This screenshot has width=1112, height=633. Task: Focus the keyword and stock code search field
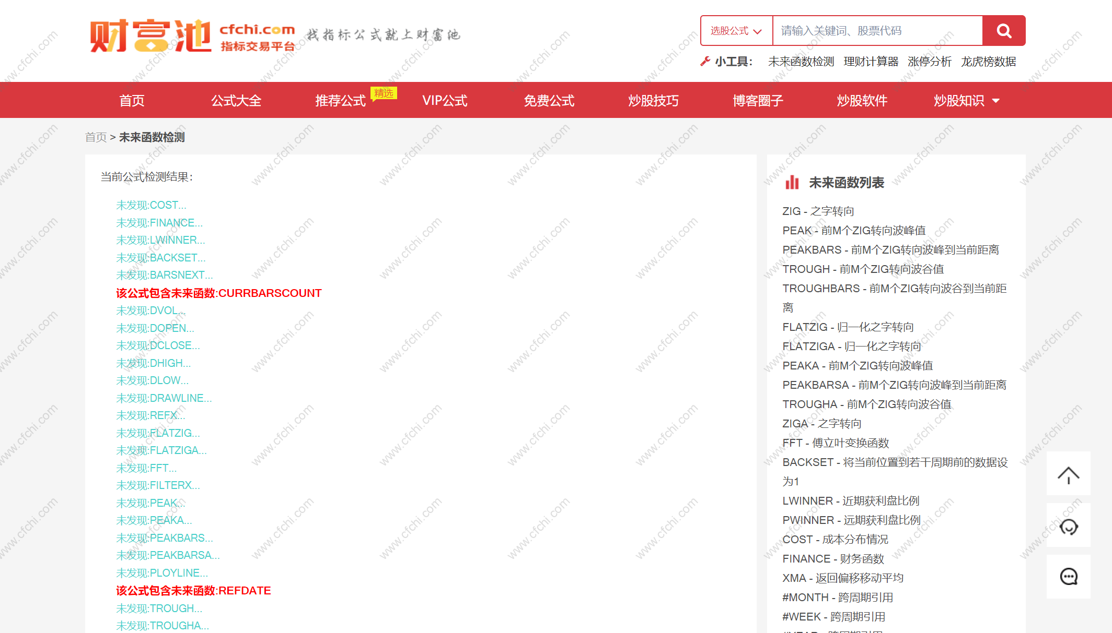point(877,31)
